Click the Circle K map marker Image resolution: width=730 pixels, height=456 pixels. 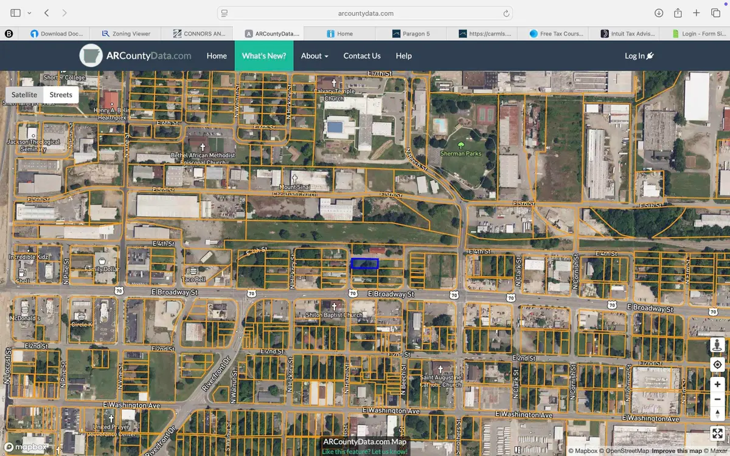tap(81, 316)
